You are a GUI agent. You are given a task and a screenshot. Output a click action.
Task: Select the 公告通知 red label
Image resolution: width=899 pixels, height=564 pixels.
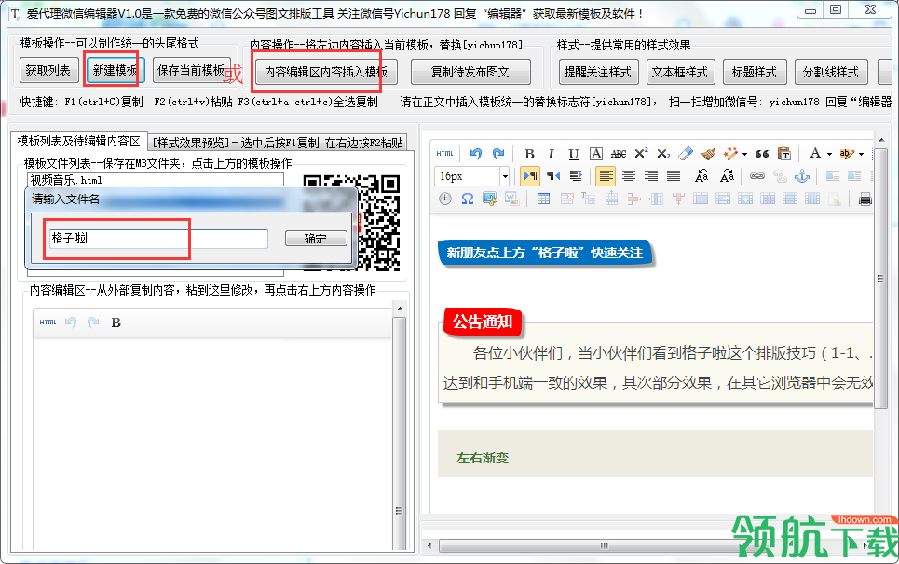point(483,322)
